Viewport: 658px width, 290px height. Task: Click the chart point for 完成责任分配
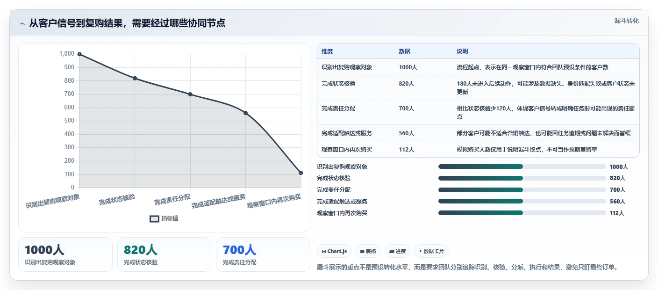[190, 94]
